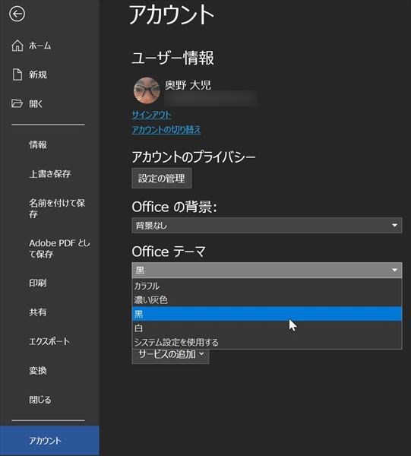Image resolution: width=411 pixels, height=456 pixels.
Task: Click the back arrow icon
Action: point(17,14)
